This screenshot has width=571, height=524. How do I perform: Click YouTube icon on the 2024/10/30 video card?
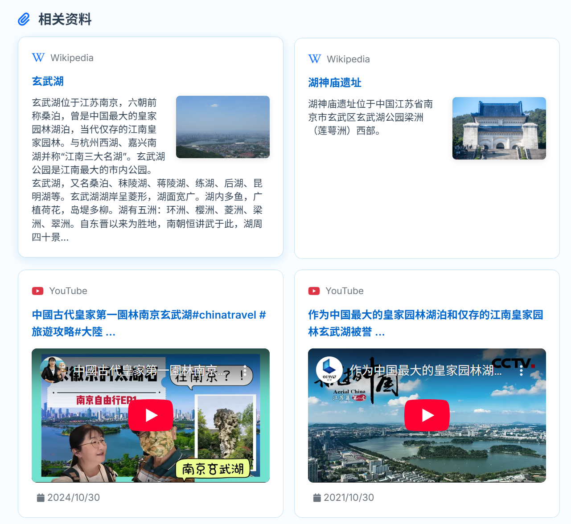click(37, 291)
